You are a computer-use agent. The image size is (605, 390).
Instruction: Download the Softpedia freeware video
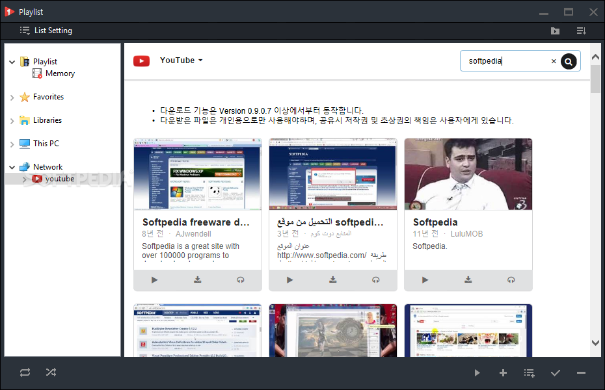tap(198, 279)
